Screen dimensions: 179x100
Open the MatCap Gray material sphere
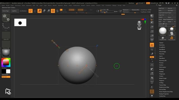pos(6,53)
